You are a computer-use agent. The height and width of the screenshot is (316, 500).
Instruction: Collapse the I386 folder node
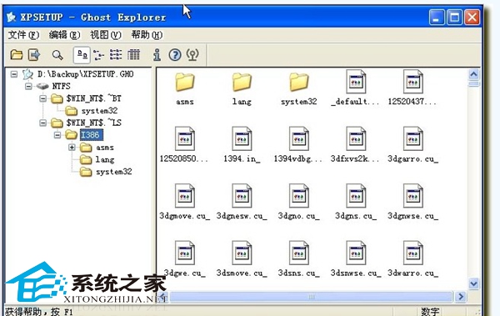tap(57, 135)
